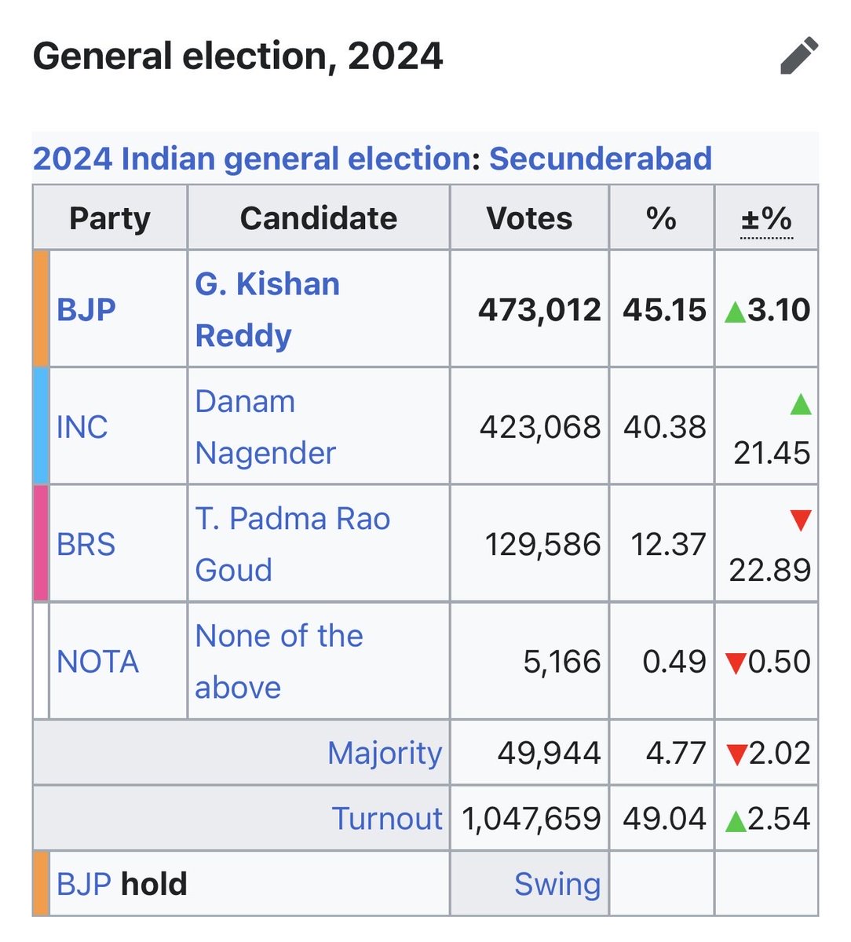Click the pink BRS color bar
This screenshot has height=942, width=851.
41,543
